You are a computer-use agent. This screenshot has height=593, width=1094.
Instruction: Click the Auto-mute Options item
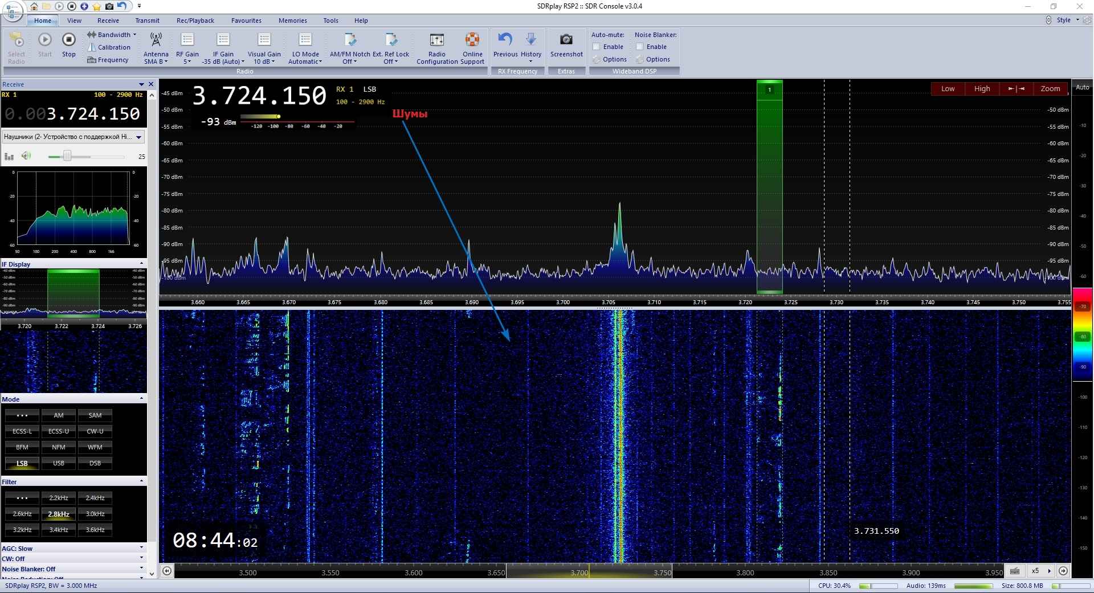click(x=610, y=59)
